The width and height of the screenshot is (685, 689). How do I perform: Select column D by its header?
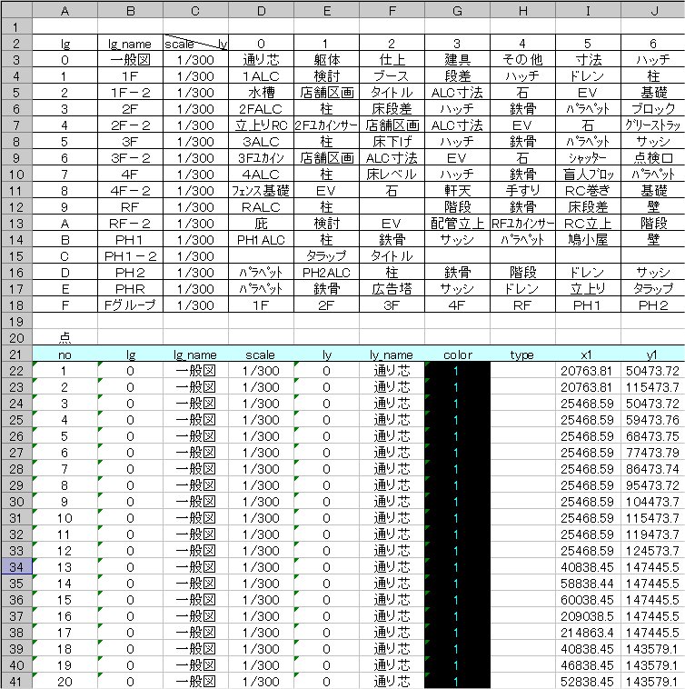pos(261,9)
